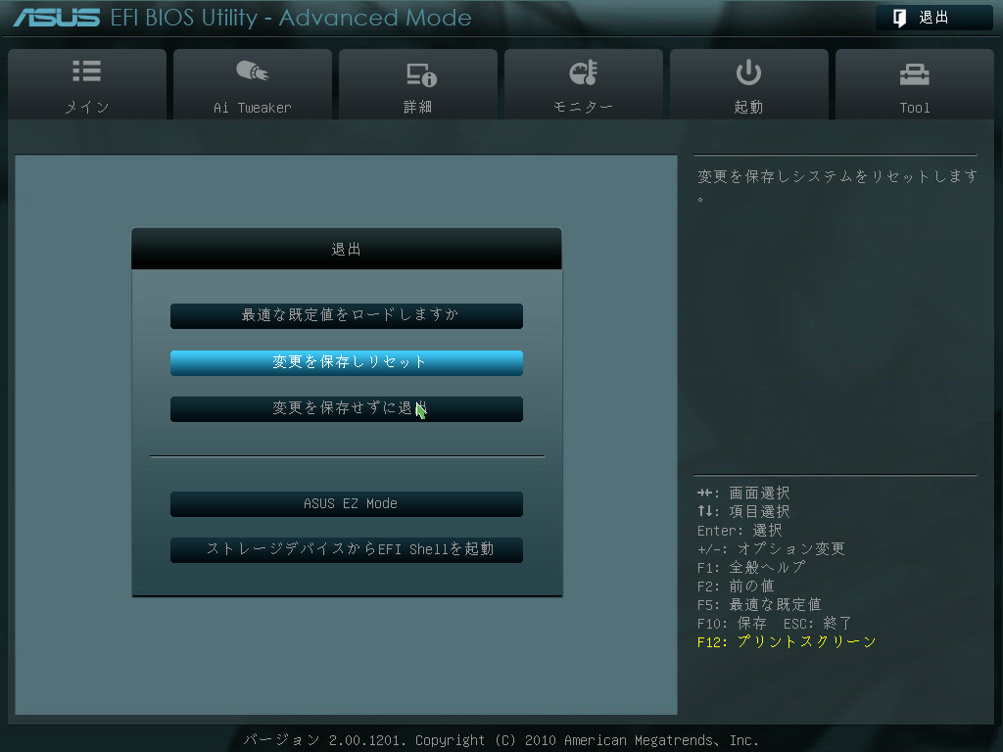Click the door icon beside 退出
The image size is (1003, 752).
899,18
